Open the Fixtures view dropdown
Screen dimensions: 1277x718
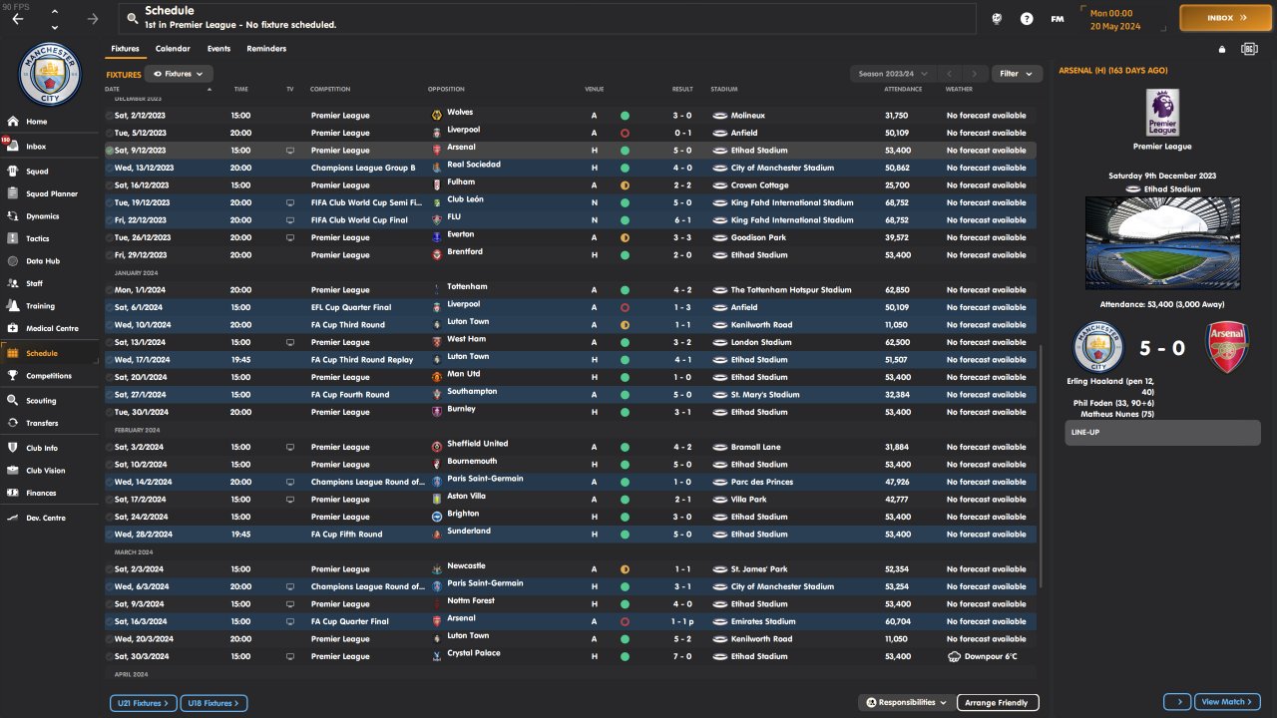[180, 74]
